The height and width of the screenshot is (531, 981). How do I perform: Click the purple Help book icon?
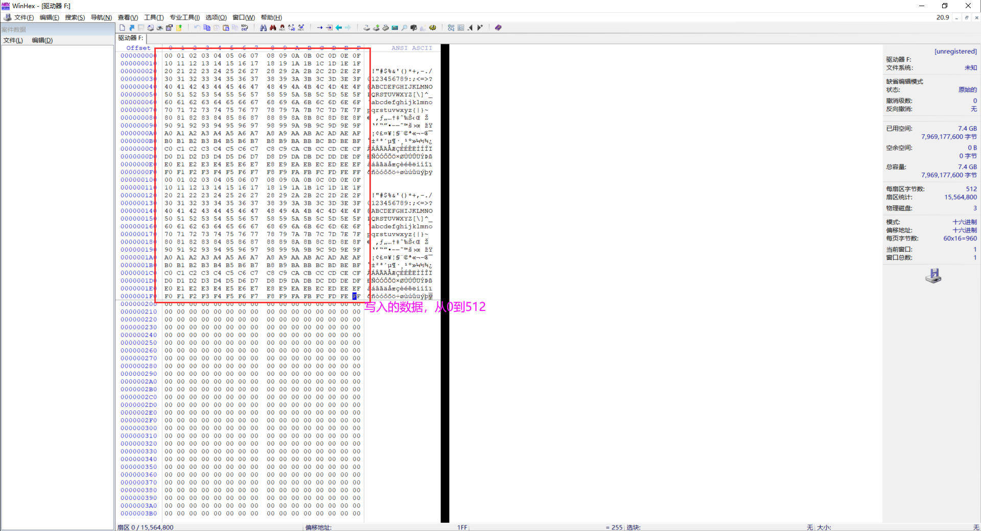tap(498, 28)
